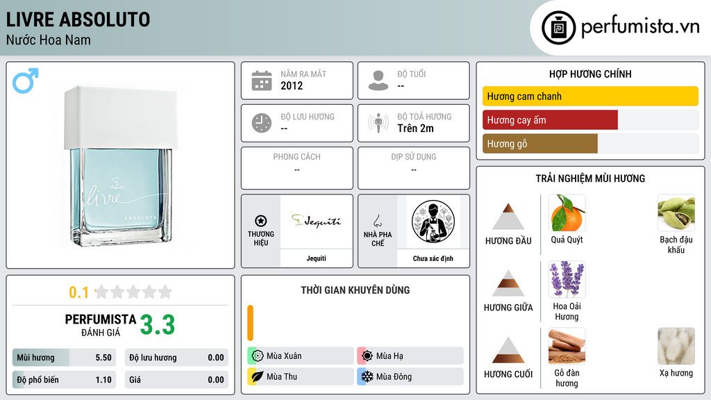Click the snowflake icon for Mùa Đông
Viewport: 711px width, 400px height.
[367, 376]
